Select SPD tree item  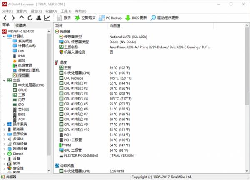coord(18,105)
